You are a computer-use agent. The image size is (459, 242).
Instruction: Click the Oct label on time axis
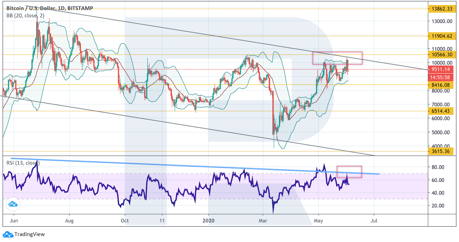click(125, 221)
